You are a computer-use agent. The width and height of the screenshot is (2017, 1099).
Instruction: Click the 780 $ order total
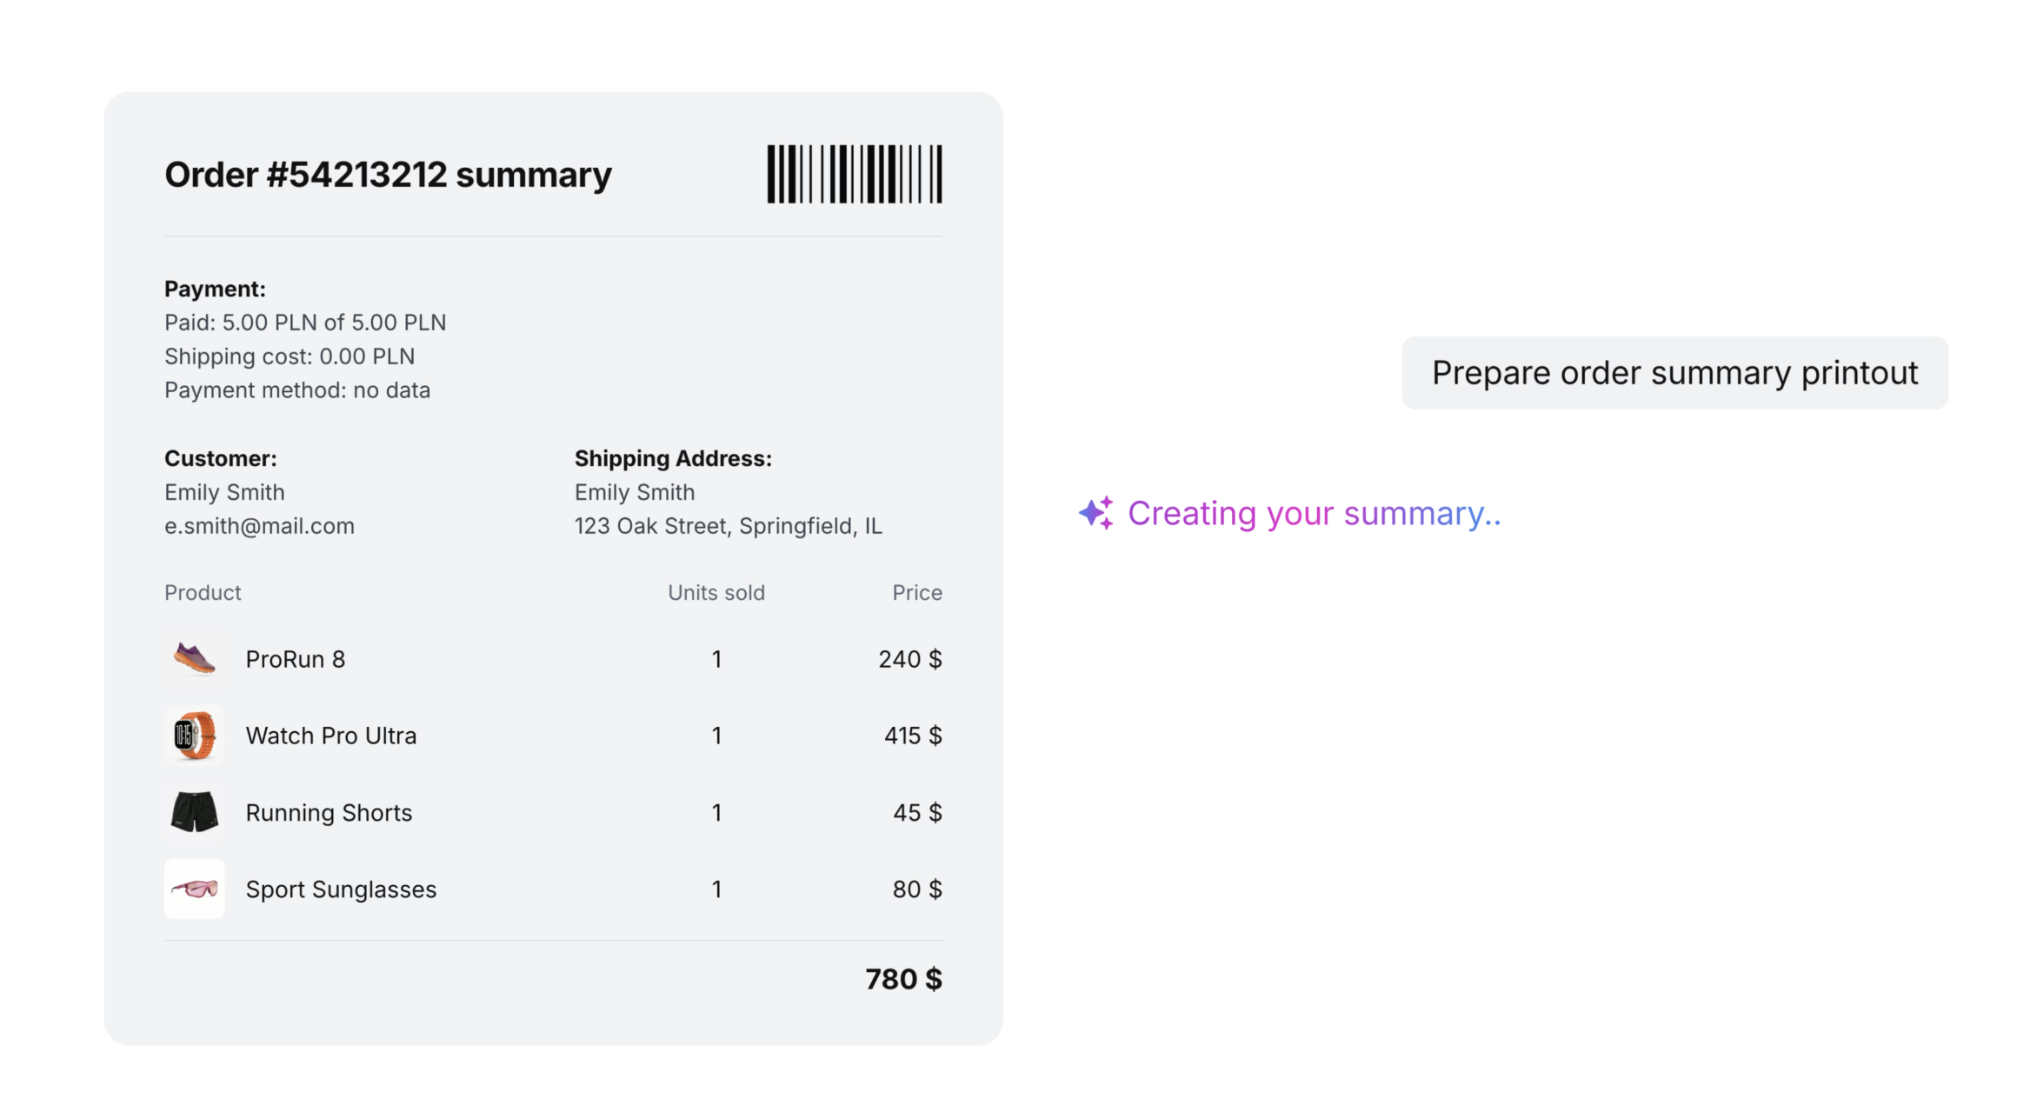coord(903,979)
